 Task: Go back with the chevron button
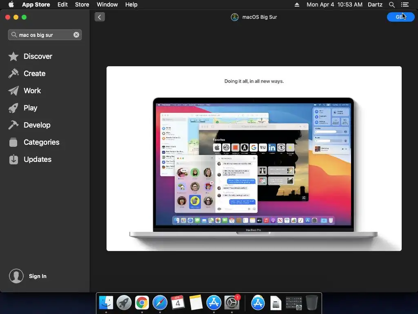tap(100, 17)
